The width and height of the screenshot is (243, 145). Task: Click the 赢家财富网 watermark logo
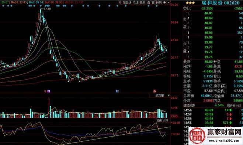click(x=216, y=136)
